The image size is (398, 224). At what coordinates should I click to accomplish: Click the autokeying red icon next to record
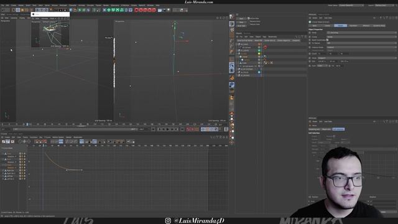pos(193,129)
